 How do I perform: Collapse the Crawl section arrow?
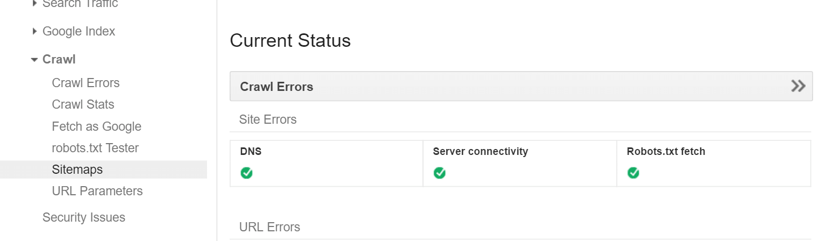[34, 60]
